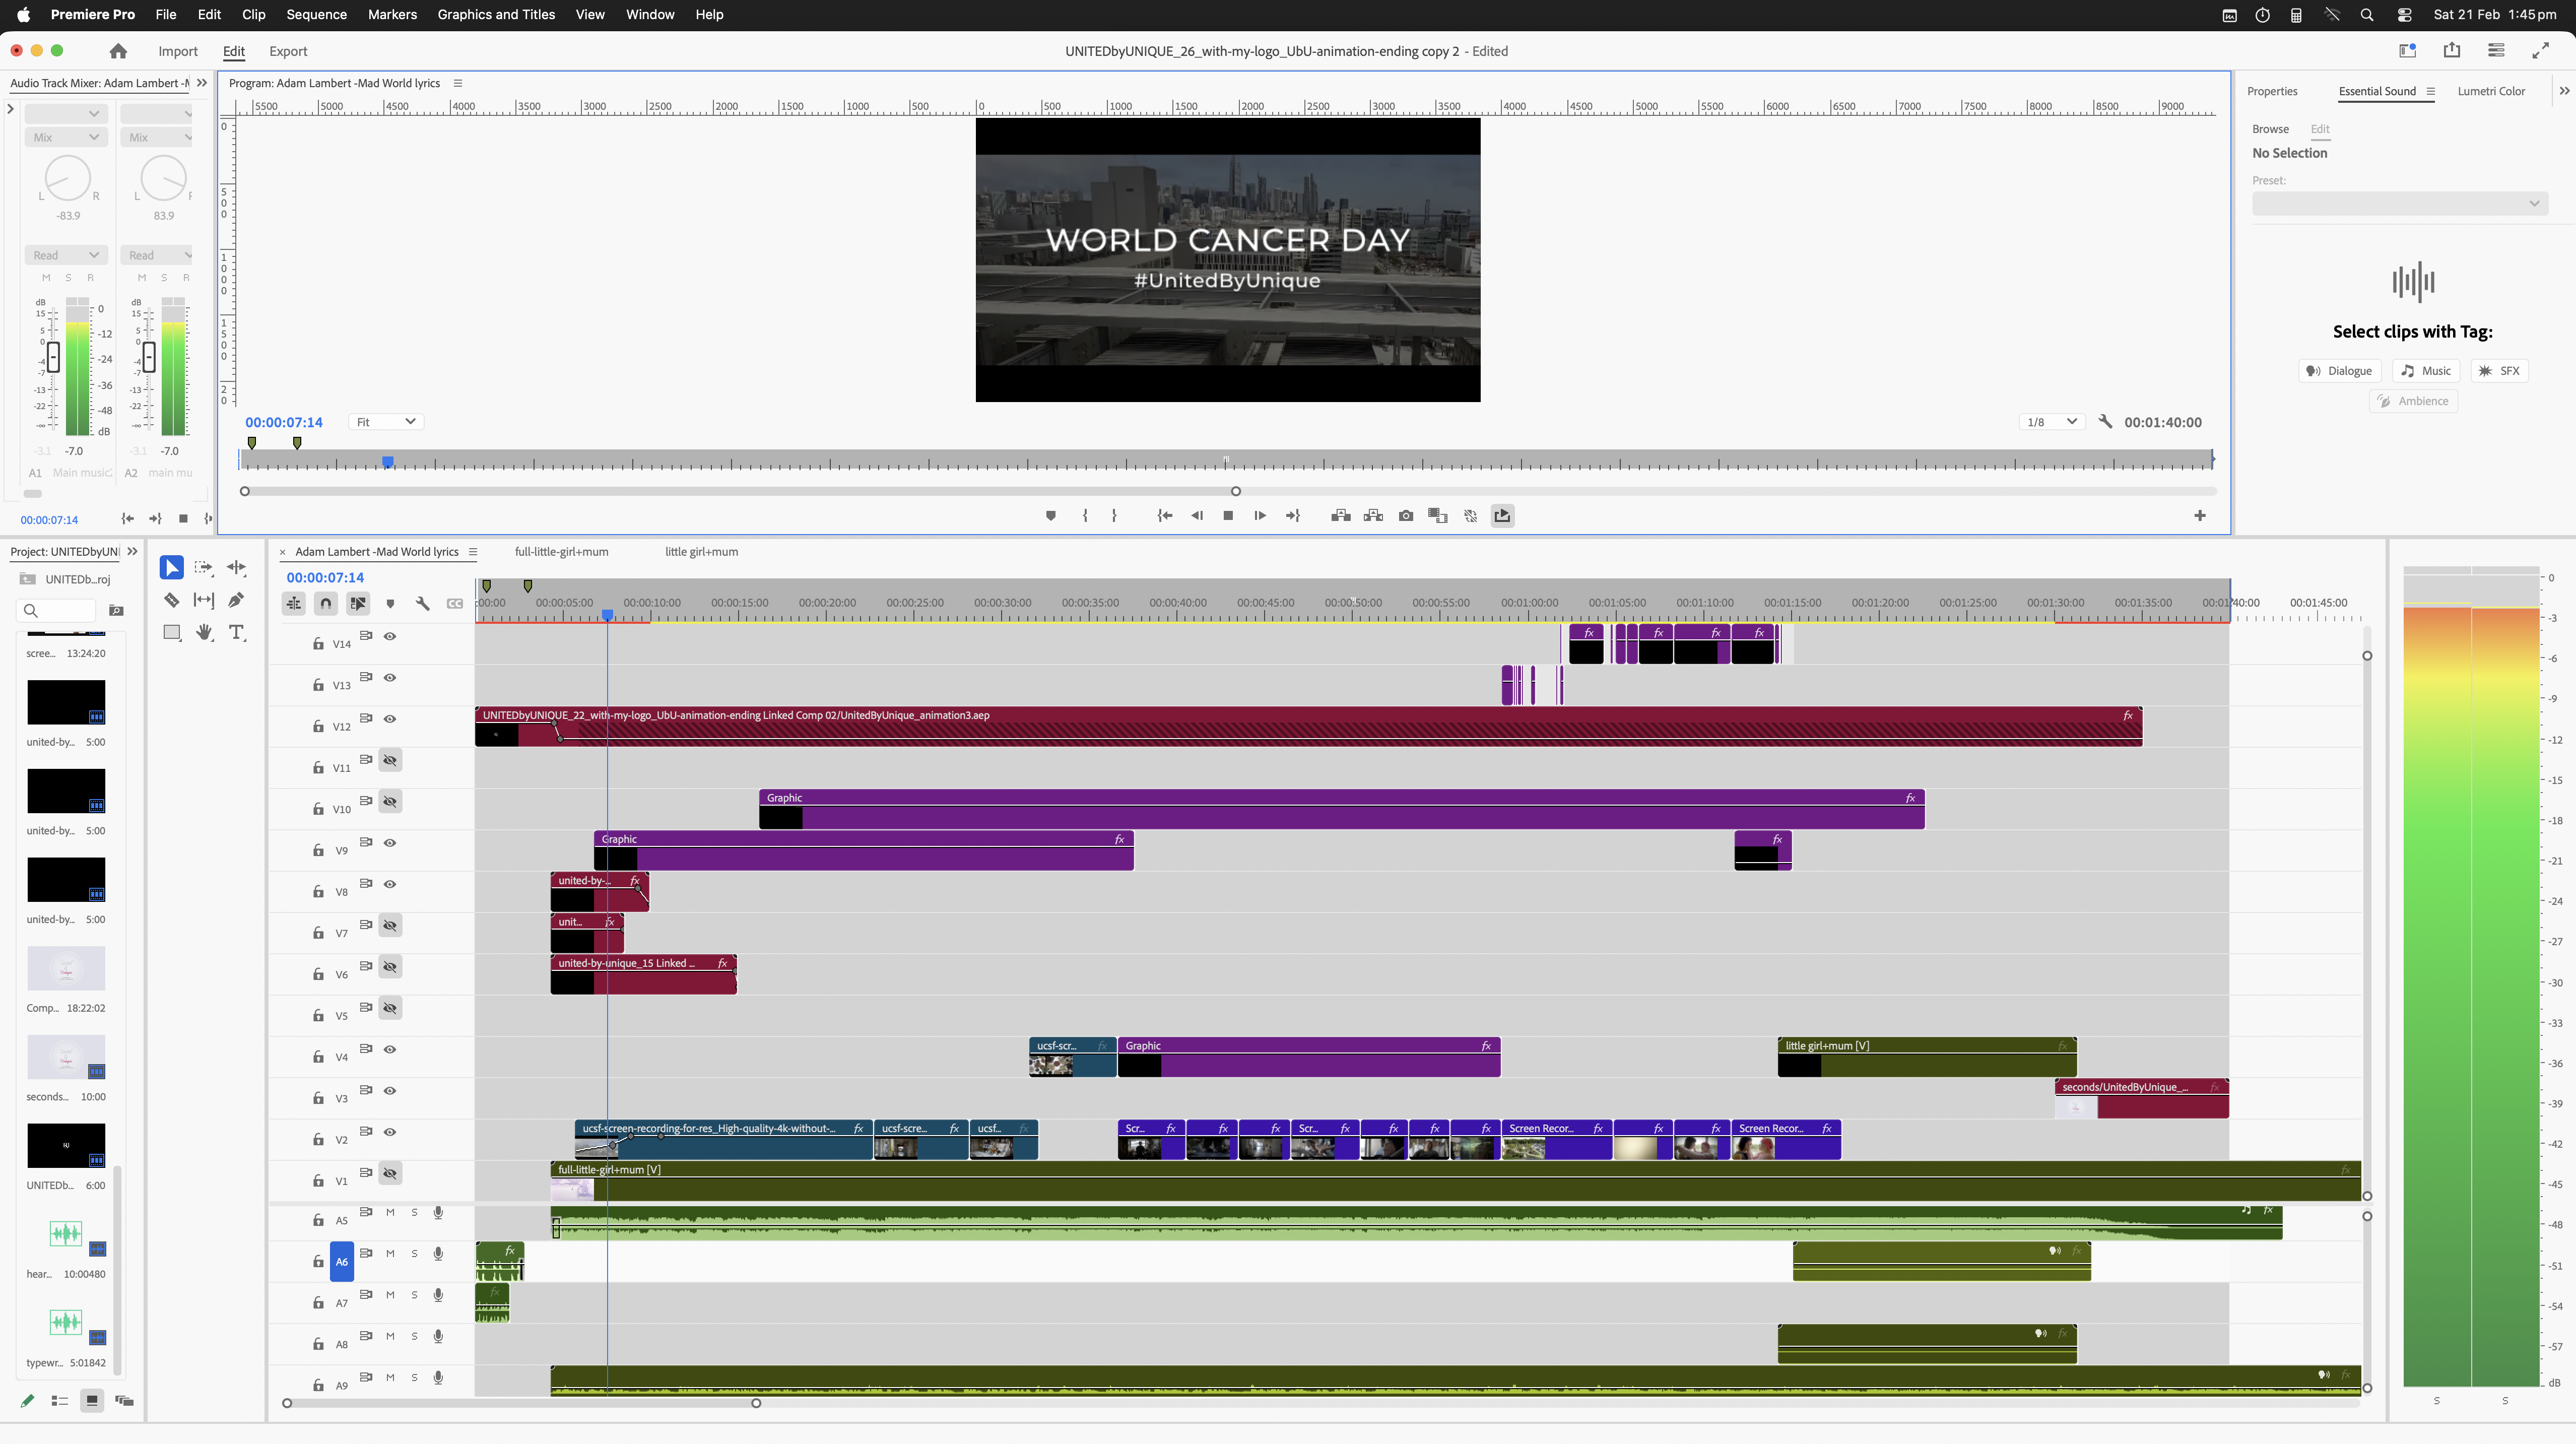
Task: Select the Track Select Forward tool
Action: coord(204,567)
